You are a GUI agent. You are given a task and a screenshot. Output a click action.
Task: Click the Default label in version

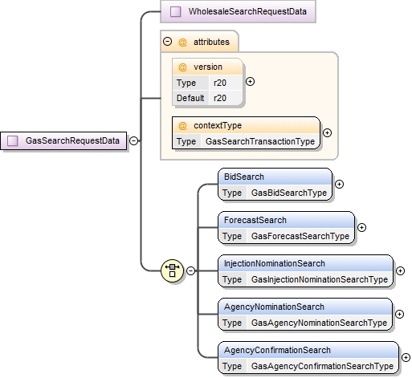coord(190,98)
